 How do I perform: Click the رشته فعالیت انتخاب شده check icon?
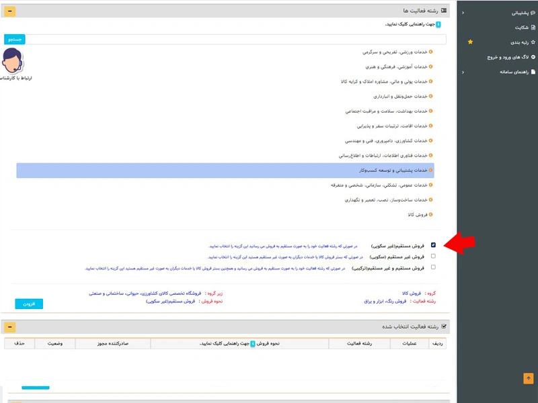(x=444, y=326)
